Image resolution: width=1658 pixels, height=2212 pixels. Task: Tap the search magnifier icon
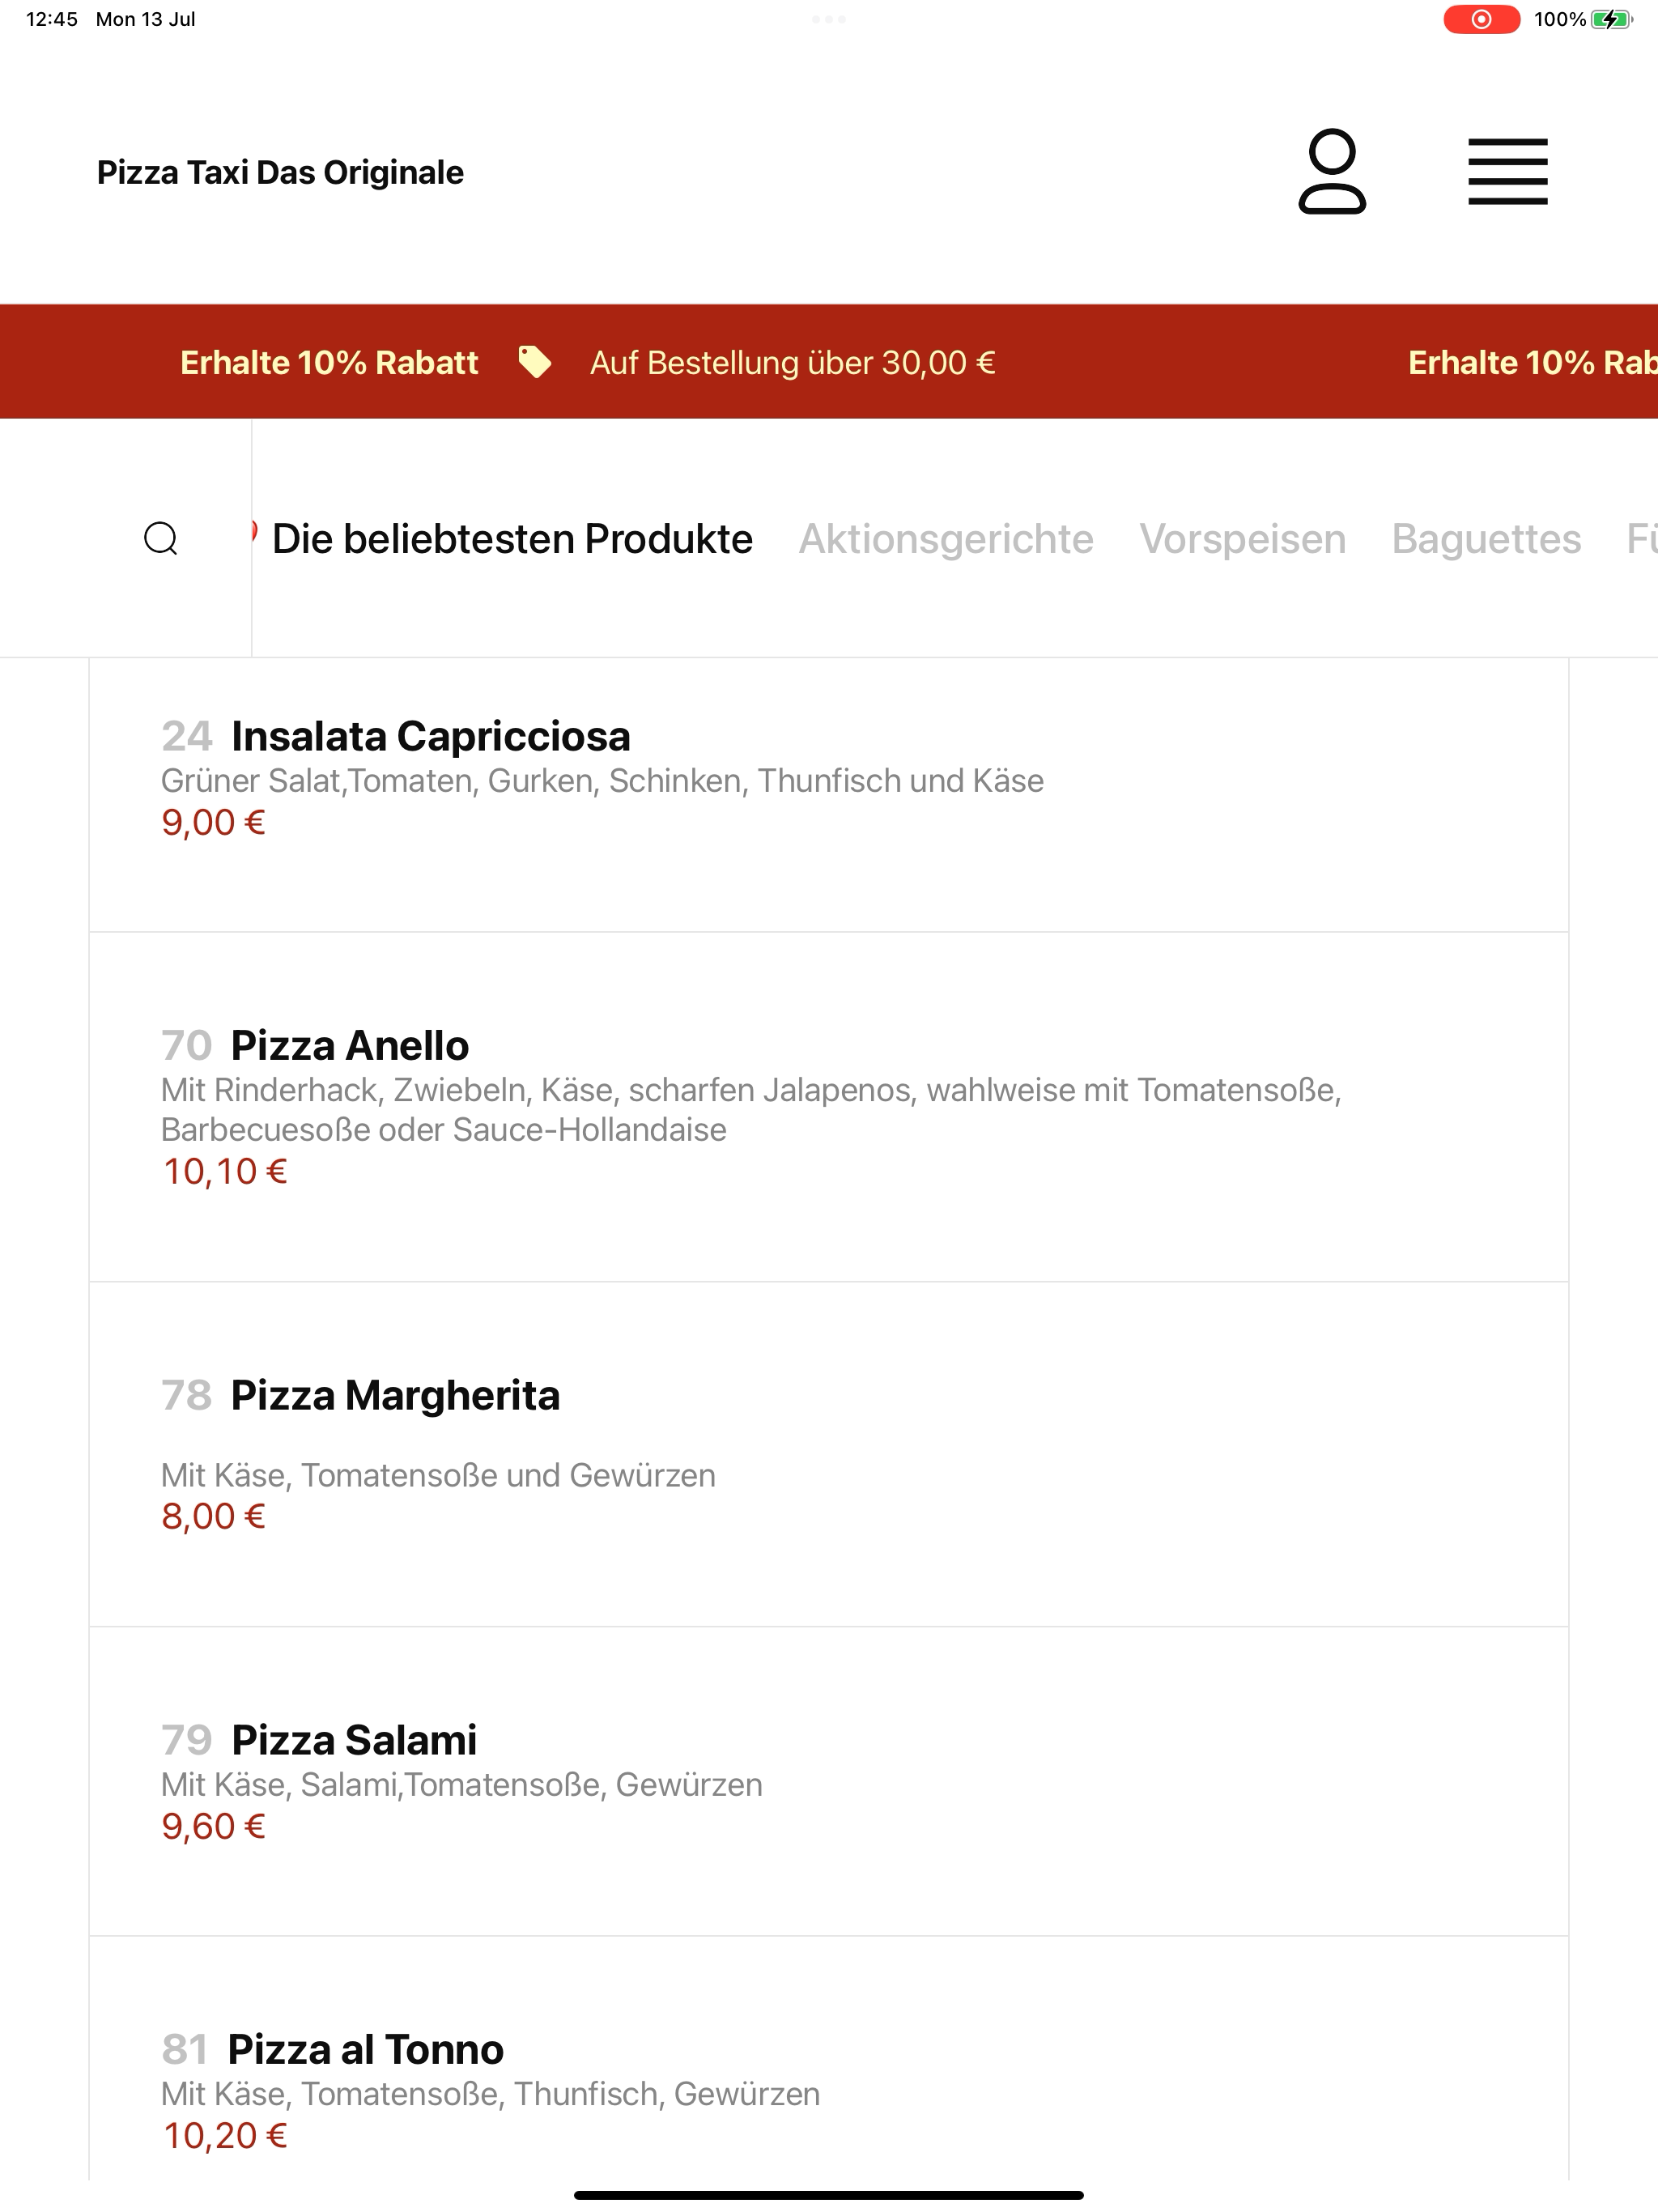tap(161, 538)
